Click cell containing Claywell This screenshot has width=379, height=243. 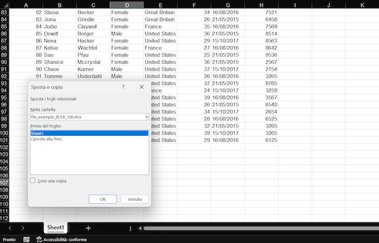(93, 27)
